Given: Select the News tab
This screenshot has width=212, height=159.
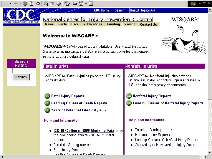Looking at the screenshot, I should pyautogui.click(x=49, y=24).
